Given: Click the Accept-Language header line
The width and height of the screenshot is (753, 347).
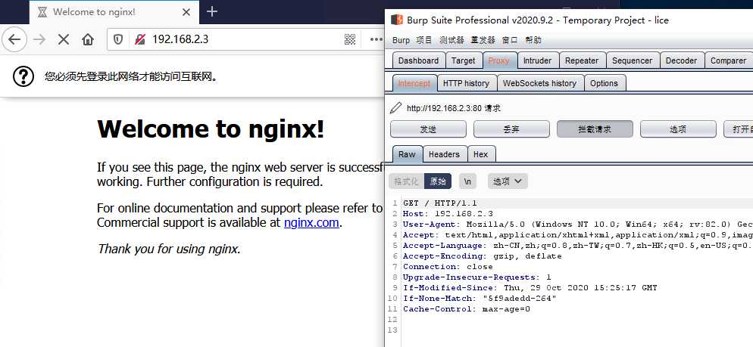Looking at the screenshot, I should (x=578, y=246).
